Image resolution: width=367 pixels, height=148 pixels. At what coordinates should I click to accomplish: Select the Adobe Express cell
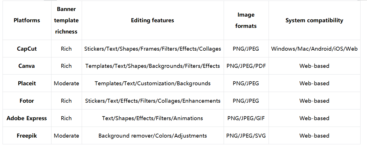[27, 118]
